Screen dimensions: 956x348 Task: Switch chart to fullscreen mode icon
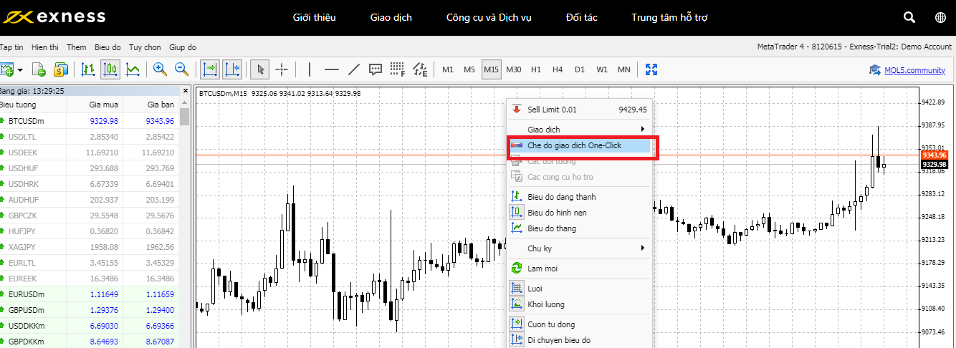point(651,69)
